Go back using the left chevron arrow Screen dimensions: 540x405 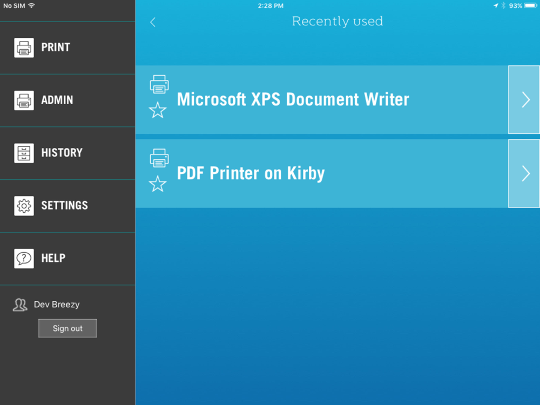[x=153, y=22]
